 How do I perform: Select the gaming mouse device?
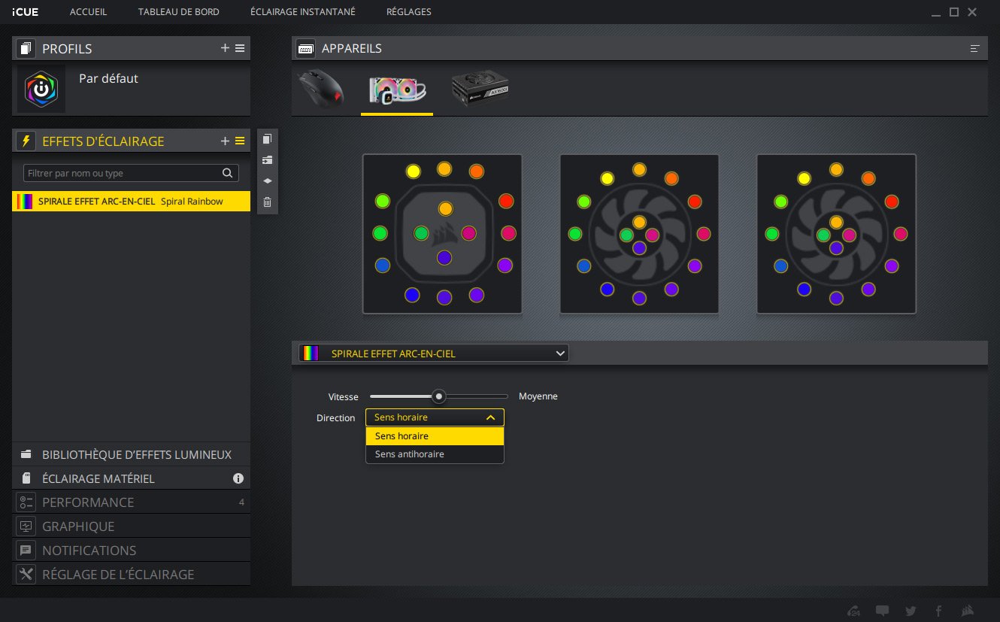322,90
